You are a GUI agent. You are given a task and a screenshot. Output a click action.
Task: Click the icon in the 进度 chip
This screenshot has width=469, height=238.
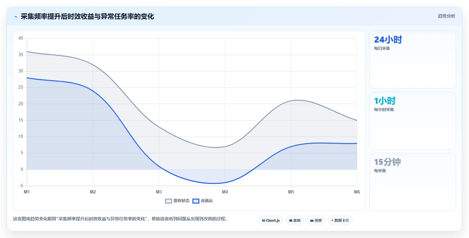[x=311, y=220]
